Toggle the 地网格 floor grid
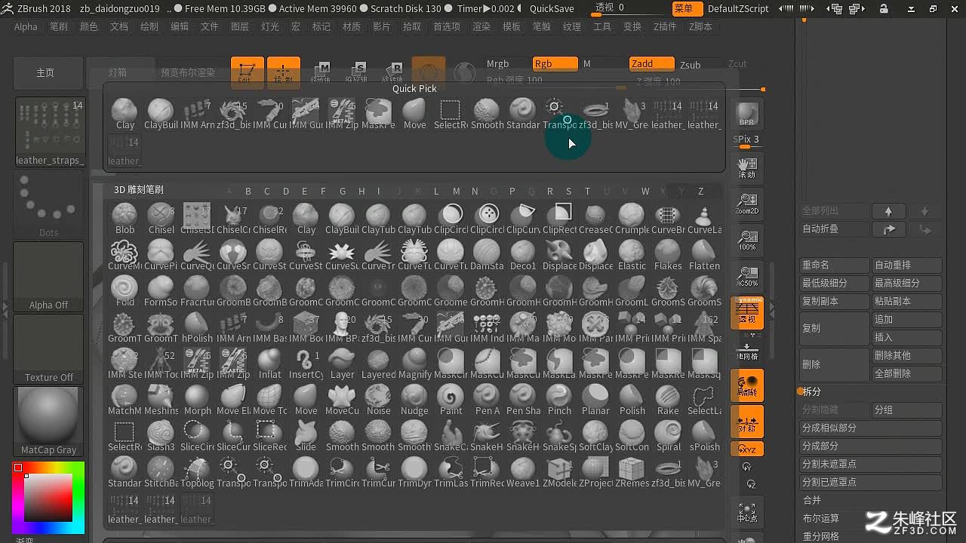This screenshot has height=543, width=966. click(747, 349)
